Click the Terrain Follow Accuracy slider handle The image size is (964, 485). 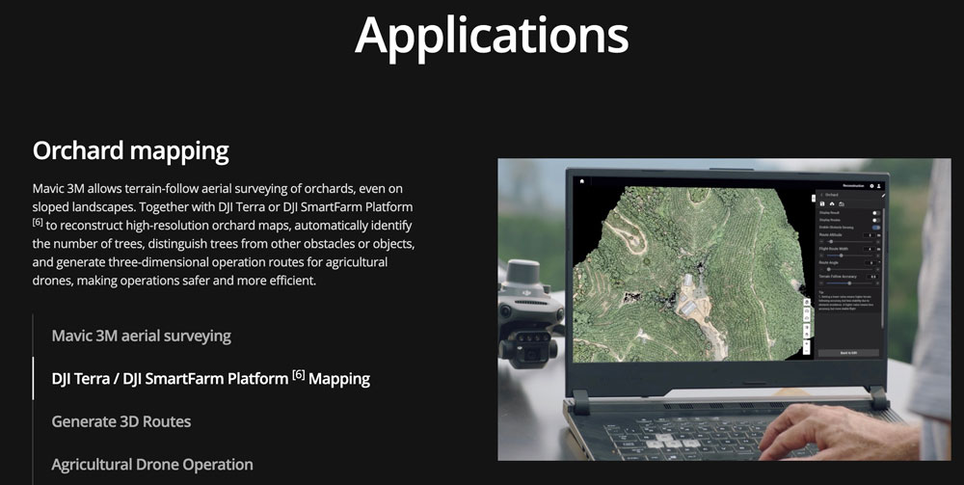pyautogui.click(x=849, y=283)
